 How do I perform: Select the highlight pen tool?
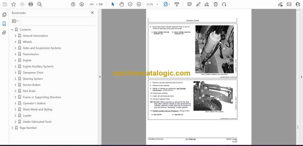pyautogui.click(x=198, y=4)
